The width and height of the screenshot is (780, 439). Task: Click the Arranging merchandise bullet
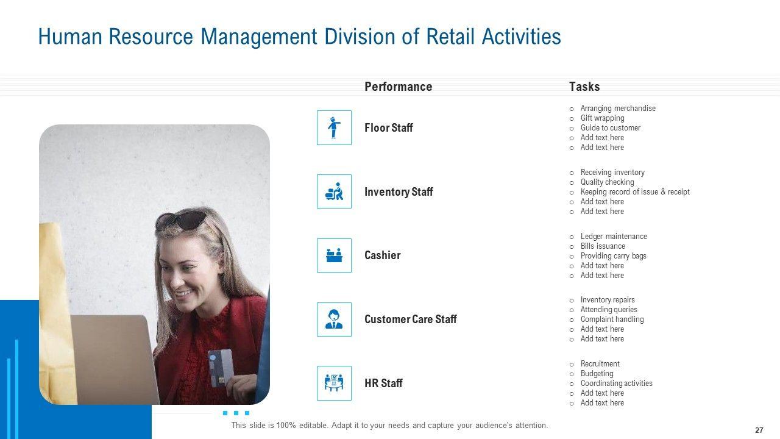coord(617,109)
